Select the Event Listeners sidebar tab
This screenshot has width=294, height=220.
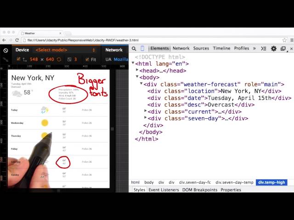(x=164, y=190)
